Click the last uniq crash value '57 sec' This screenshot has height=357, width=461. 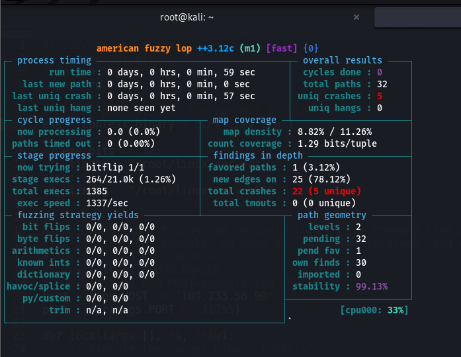pos(239,96)
